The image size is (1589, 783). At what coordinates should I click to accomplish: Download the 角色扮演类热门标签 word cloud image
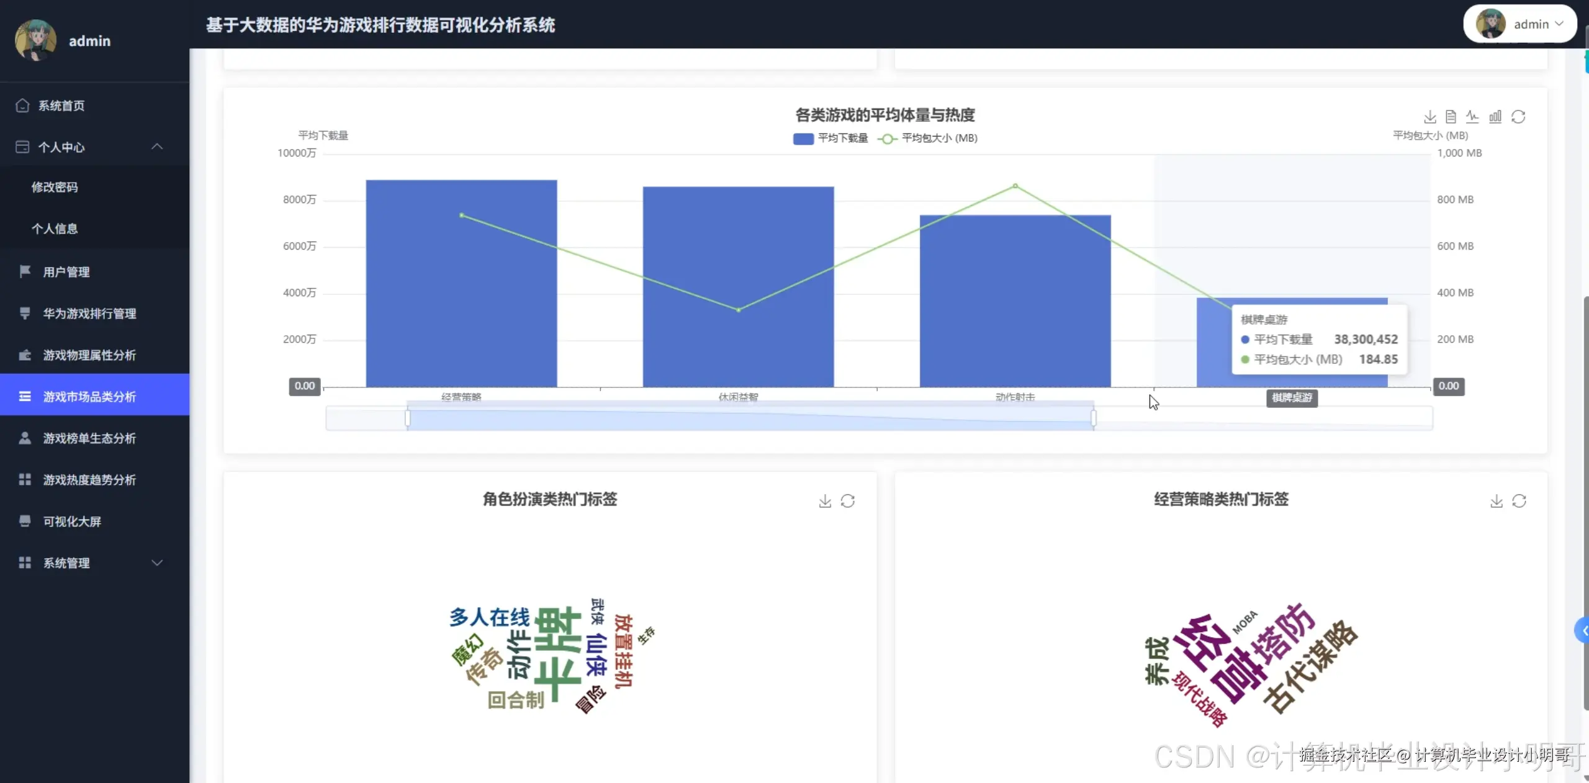click(x=825, y=501)
